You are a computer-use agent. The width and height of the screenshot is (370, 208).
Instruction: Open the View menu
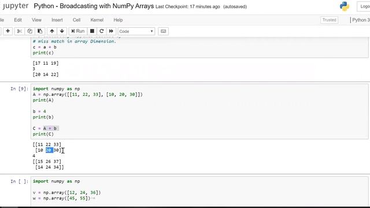36,20
